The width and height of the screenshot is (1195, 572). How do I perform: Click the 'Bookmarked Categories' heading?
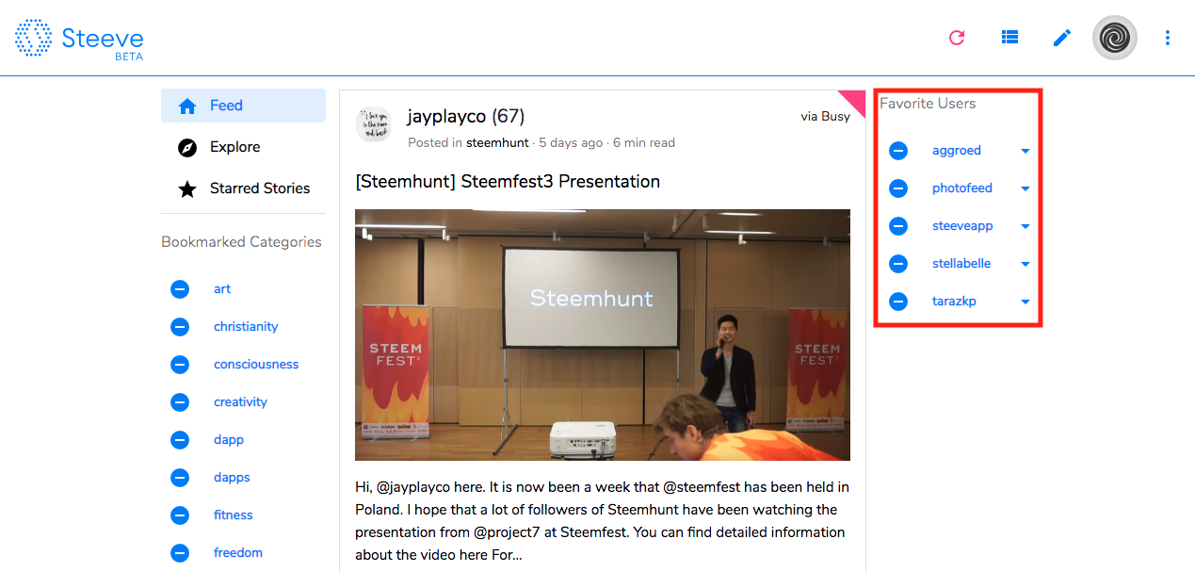point(241,242)
